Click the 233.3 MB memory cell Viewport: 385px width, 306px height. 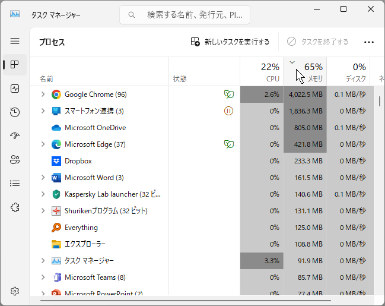point(305,161)
